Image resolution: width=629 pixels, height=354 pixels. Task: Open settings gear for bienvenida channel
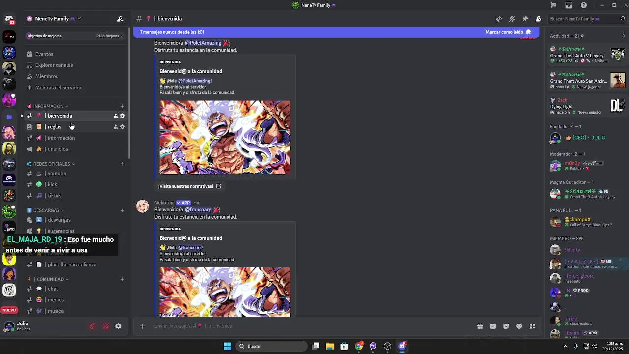pyautogui.click(x=122, y=116)
